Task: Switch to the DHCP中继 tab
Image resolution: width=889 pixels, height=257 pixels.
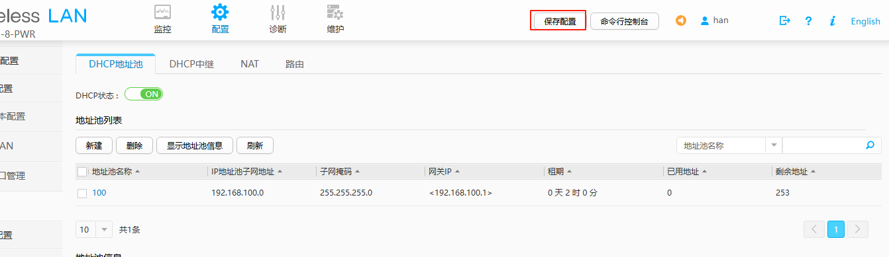Action: (191, 64)
